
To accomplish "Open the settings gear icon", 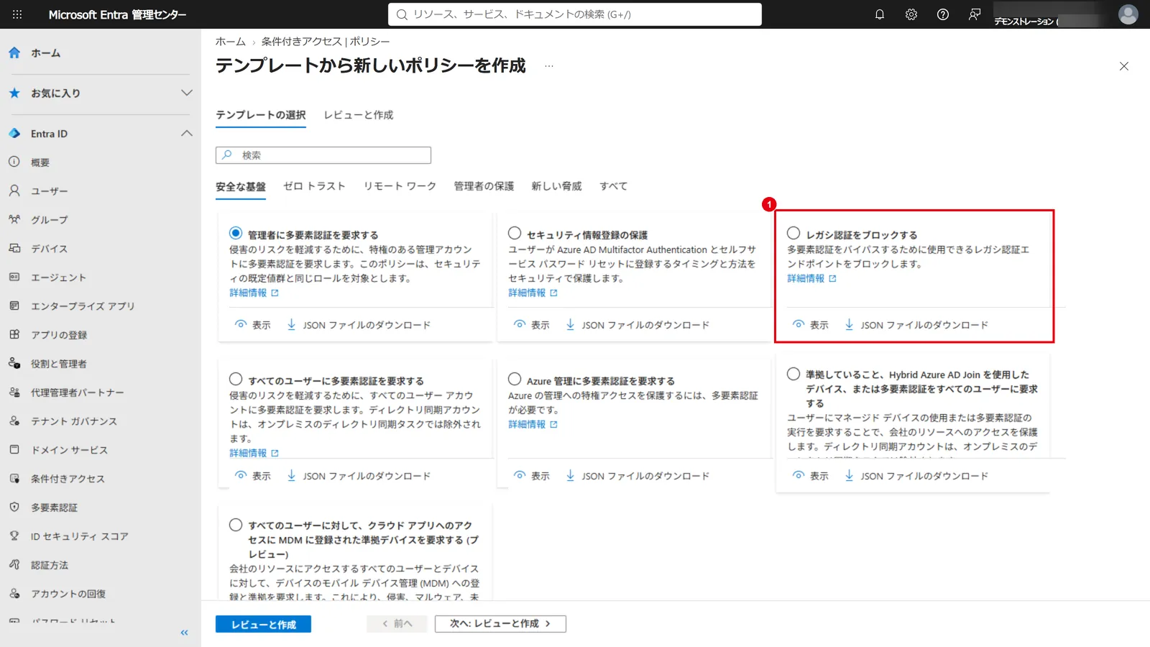I will 911,14.
